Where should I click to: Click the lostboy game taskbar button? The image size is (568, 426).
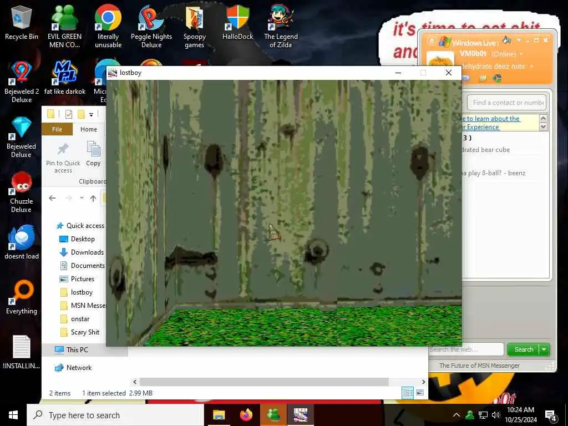pyautogui.click(x=301, y=415)
